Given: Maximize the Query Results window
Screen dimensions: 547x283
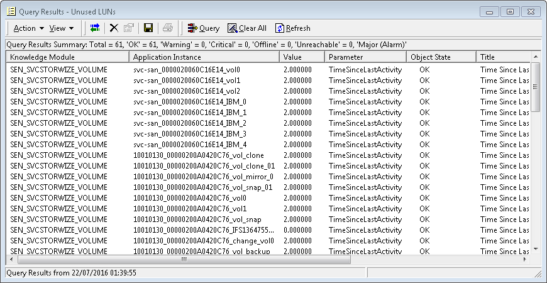Looking at the screenshot, I should [510, 12].
